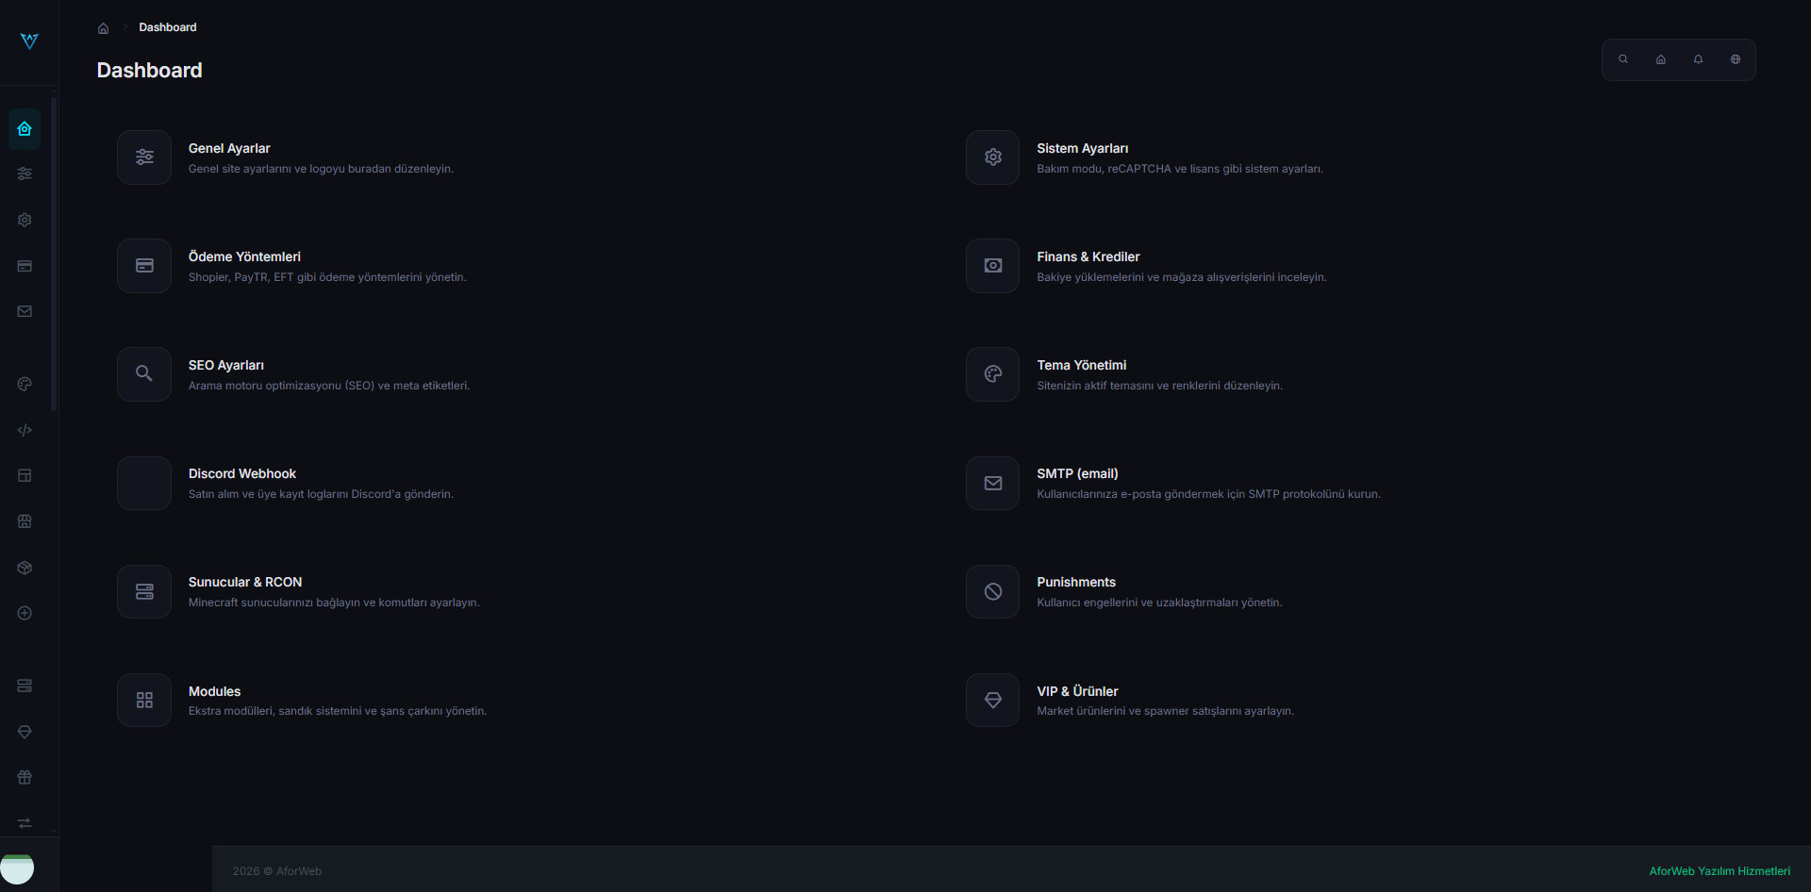Select the payment card icon in the sidebar
Viewport: 1811px width, 892px height.
pos(24,266)
